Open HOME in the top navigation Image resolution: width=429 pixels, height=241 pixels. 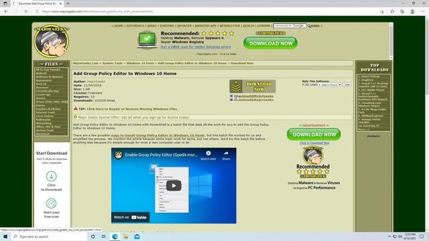pyautogui.click(x=119, y=25)
